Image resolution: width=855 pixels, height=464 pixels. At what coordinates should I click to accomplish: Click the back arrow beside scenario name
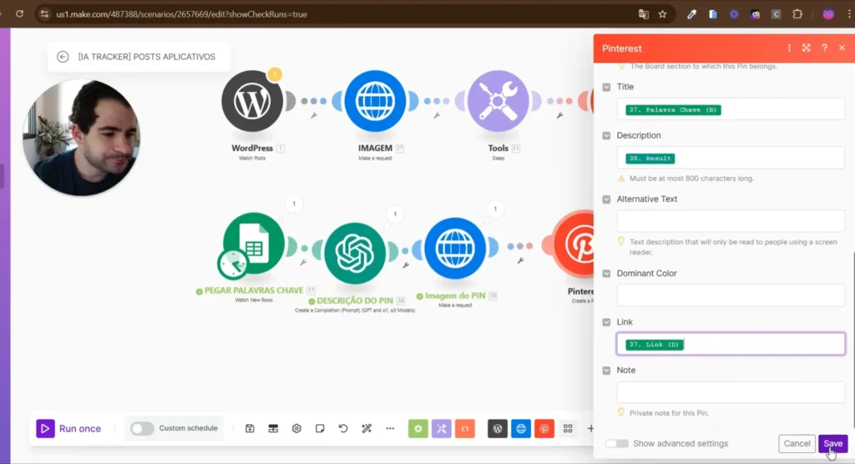click(63, 57)
